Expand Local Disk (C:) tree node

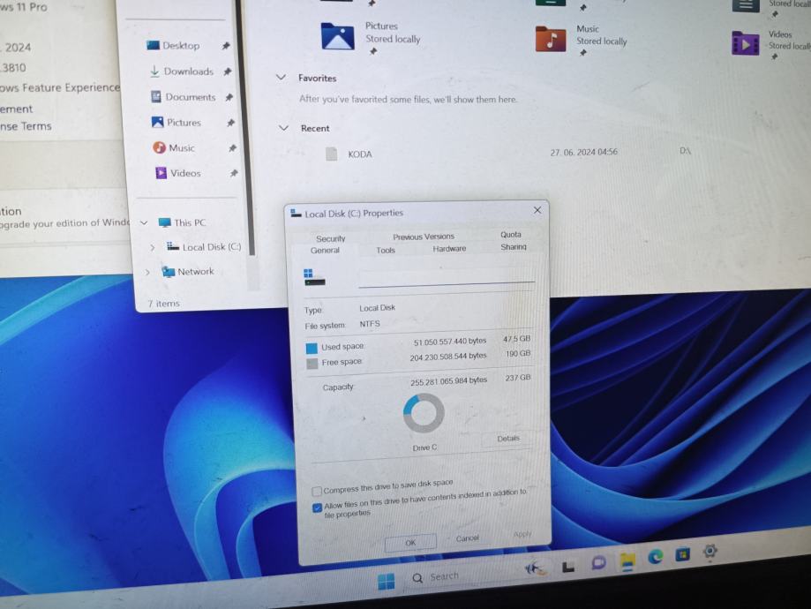153,247
